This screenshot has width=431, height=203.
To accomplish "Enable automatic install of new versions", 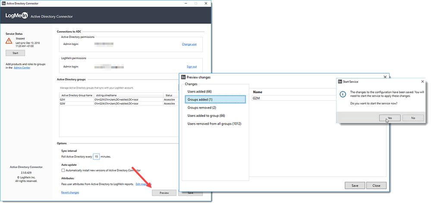I will 63,170.
